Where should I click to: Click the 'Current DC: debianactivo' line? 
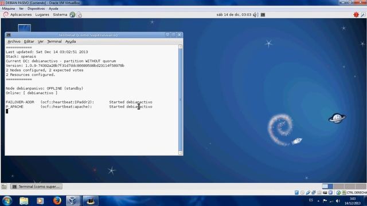pyautogui.click(x=61, y=61)
